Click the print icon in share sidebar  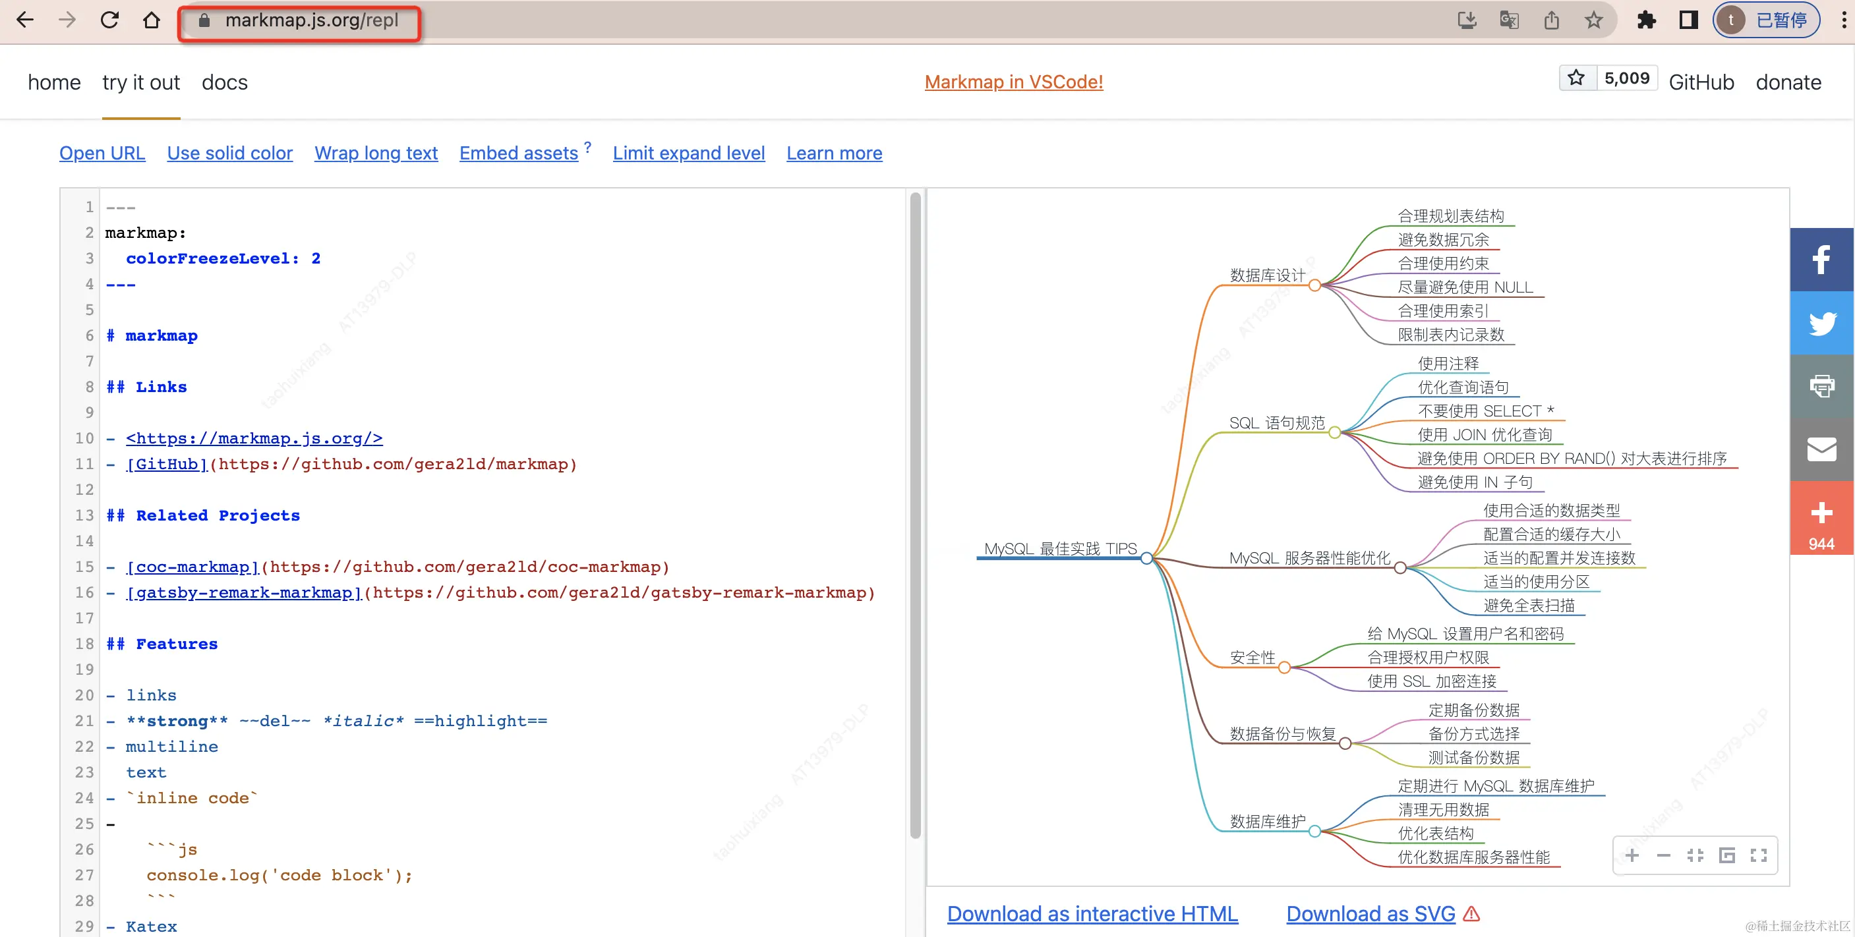[1822, 386]
